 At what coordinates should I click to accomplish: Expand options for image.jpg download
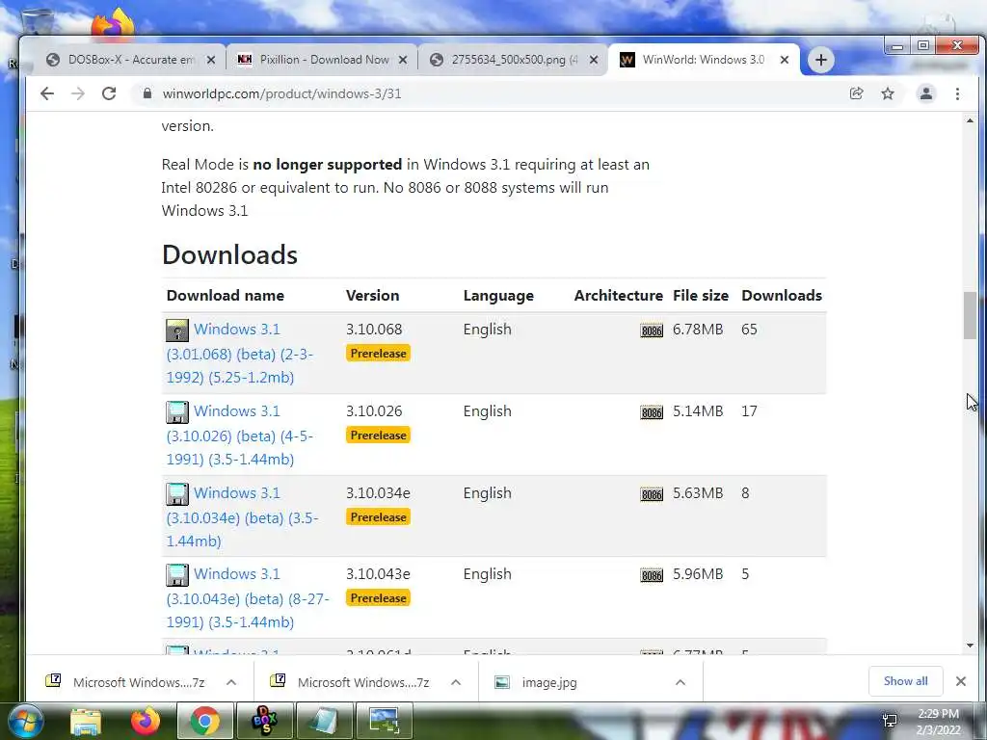coord(680,682)
